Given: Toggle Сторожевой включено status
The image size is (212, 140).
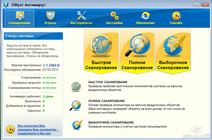Looking at the screenshot, I should click(49, 78).
